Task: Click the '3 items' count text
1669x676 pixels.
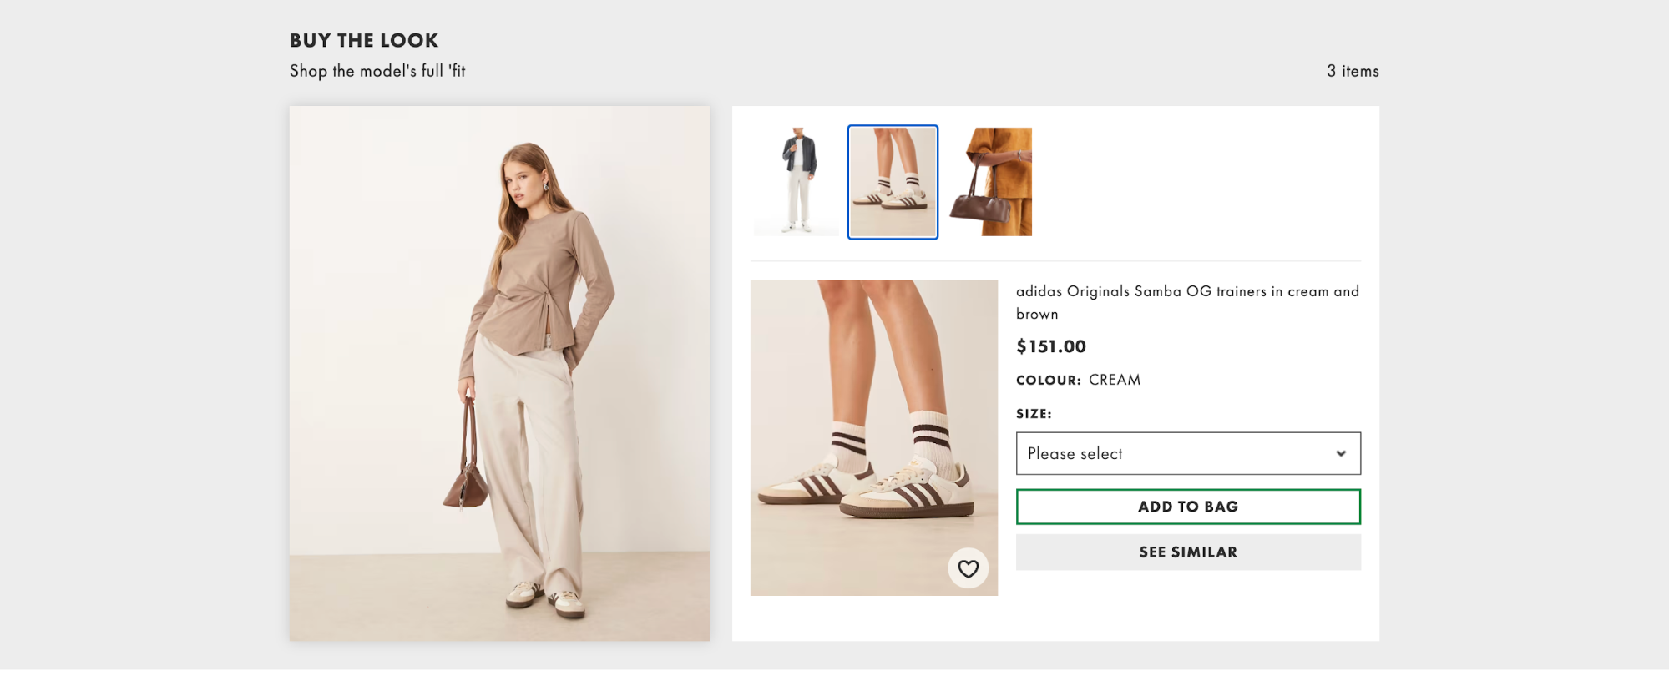Action: pyautogui.click(x=1352, y=71)
